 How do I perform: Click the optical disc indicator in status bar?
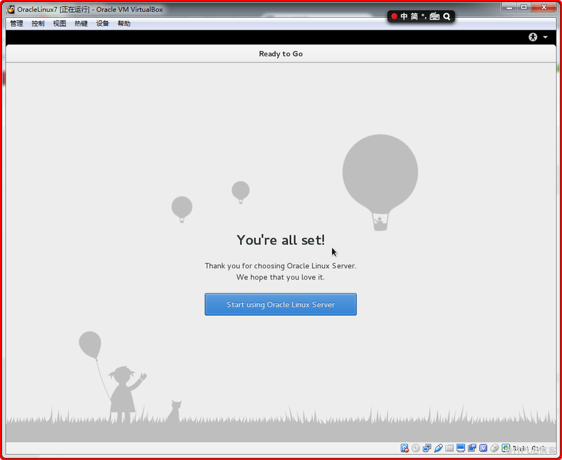tap(416, 448)
